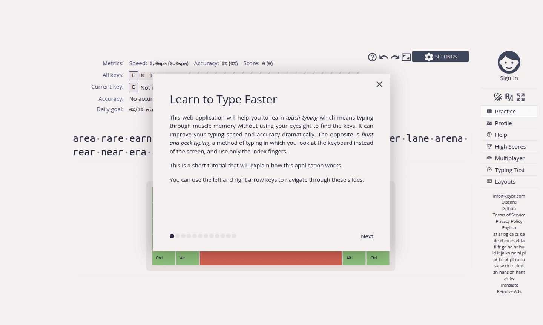Click the redo arrow icon near Settings
This screenshot has width=543, height=325.
click(395, 57)
